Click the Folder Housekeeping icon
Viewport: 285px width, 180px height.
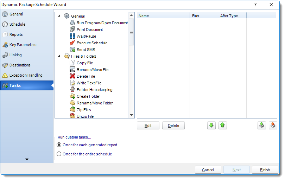(x=72, y=90)
